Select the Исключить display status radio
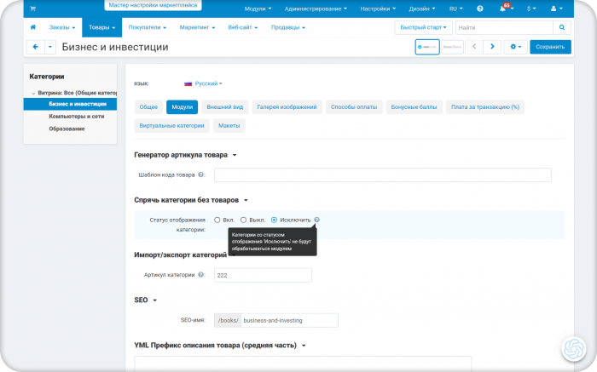Image resolution: width=597 pixels, height=372 pixels. pos(274,220)
